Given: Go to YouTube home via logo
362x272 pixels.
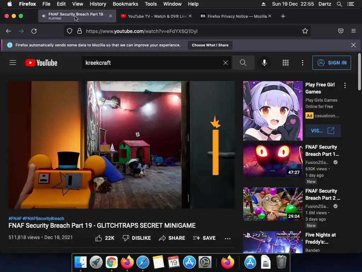Looking at the screenshot, I should click(x=41, y=63).
